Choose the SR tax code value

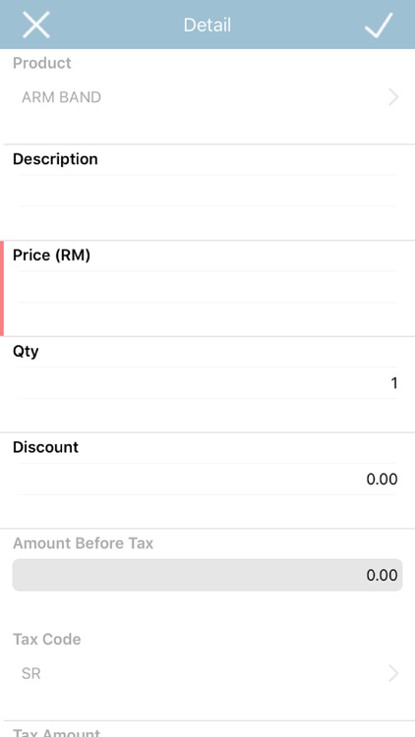31,673
